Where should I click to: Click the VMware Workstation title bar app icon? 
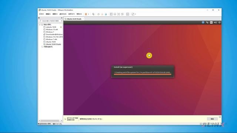pos(40,10)
